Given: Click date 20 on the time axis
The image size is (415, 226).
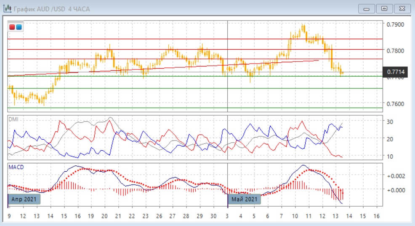Looking at the screenshot, I should click(105, 216).
